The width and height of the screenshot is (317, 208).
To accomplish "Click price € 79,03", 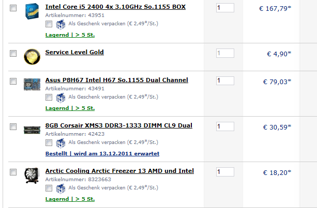I will tap(277, 82).
